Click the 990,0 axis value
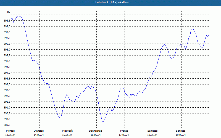This screenshot has width=221, height=138. coord(7,119)
